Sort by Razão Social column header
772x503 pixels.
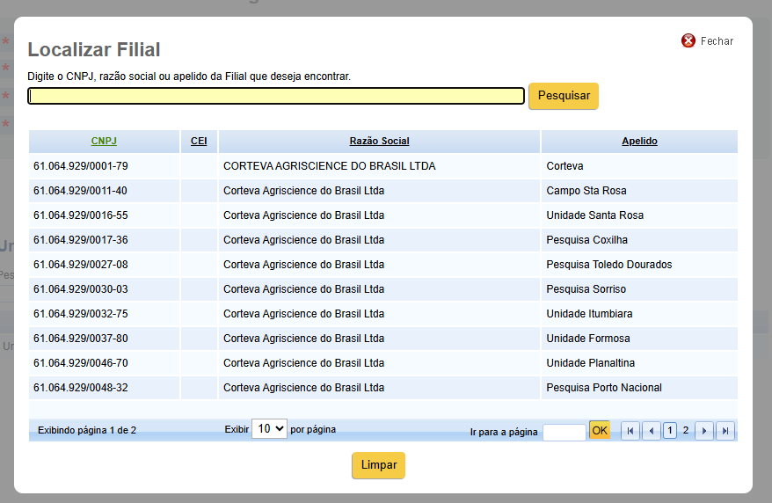pyautogui.click(x=379, y=142)
